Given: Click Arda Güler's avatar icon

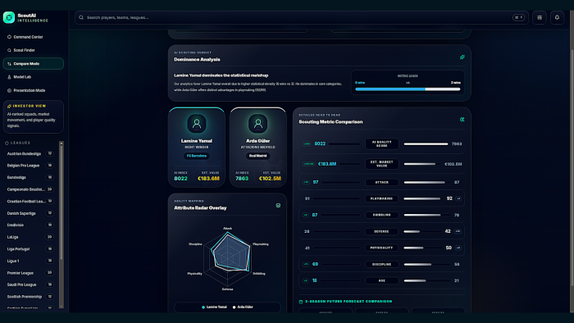Looking at the screenshot, I should (x=257, y=124).
